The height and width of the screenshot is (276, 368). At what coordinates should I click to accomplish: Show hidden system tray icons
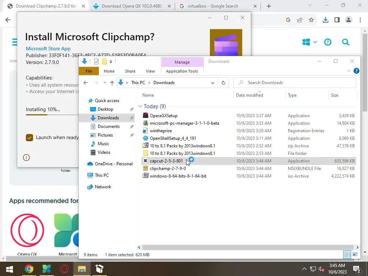point(304,269)
